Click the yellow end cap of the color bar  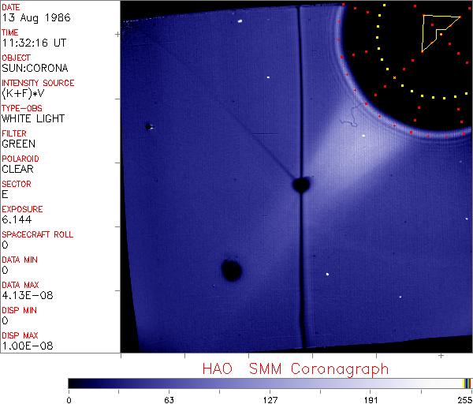point(467,383)
